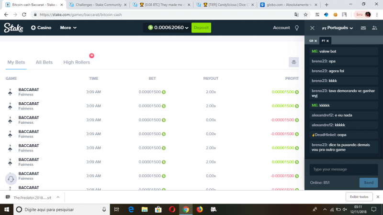The height and width of the screenshot is (215, 383).
Task: Switch to the PT chat room tab
Action: coord(324,41)
